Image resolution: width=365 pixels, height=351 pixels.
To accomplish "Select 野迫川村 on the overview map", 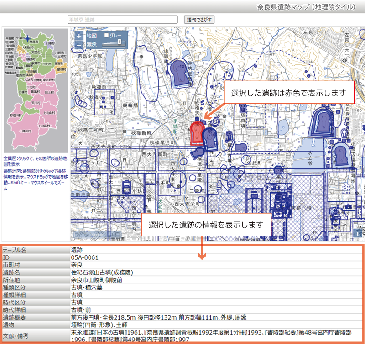I will pos(16,115).
